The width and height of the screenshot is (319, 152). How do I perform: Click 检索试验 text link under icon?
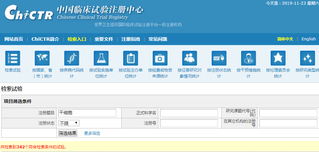pyautogui.click(x=13, y=71)
